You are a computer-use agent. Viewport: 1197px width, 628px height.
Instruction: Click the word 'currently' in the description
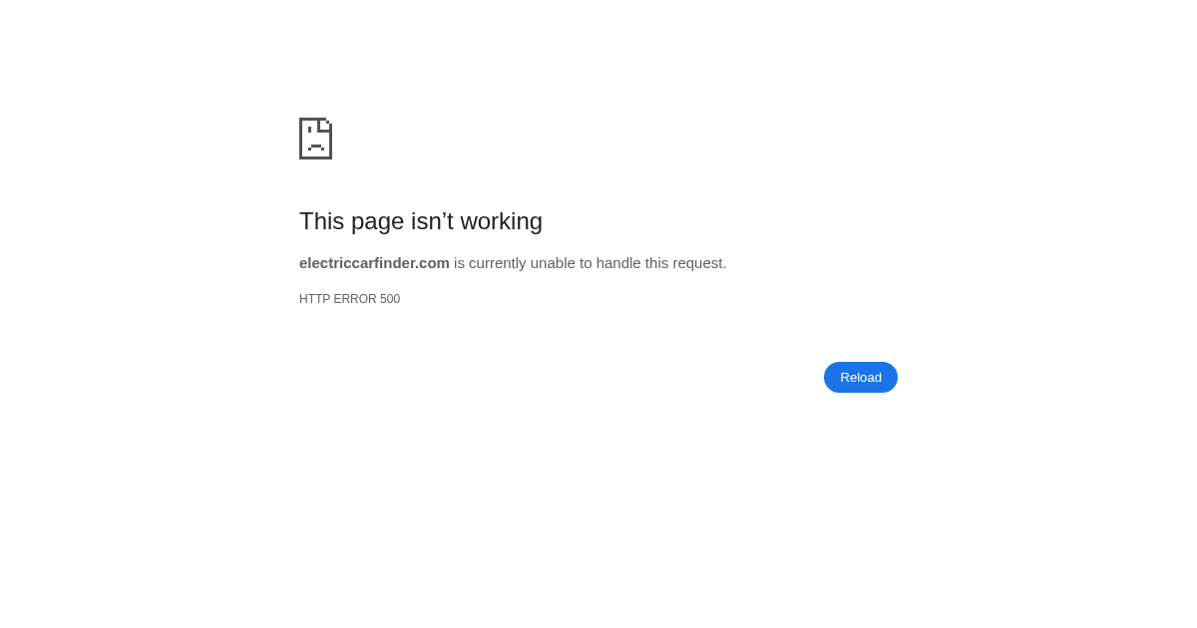point(498,263)
